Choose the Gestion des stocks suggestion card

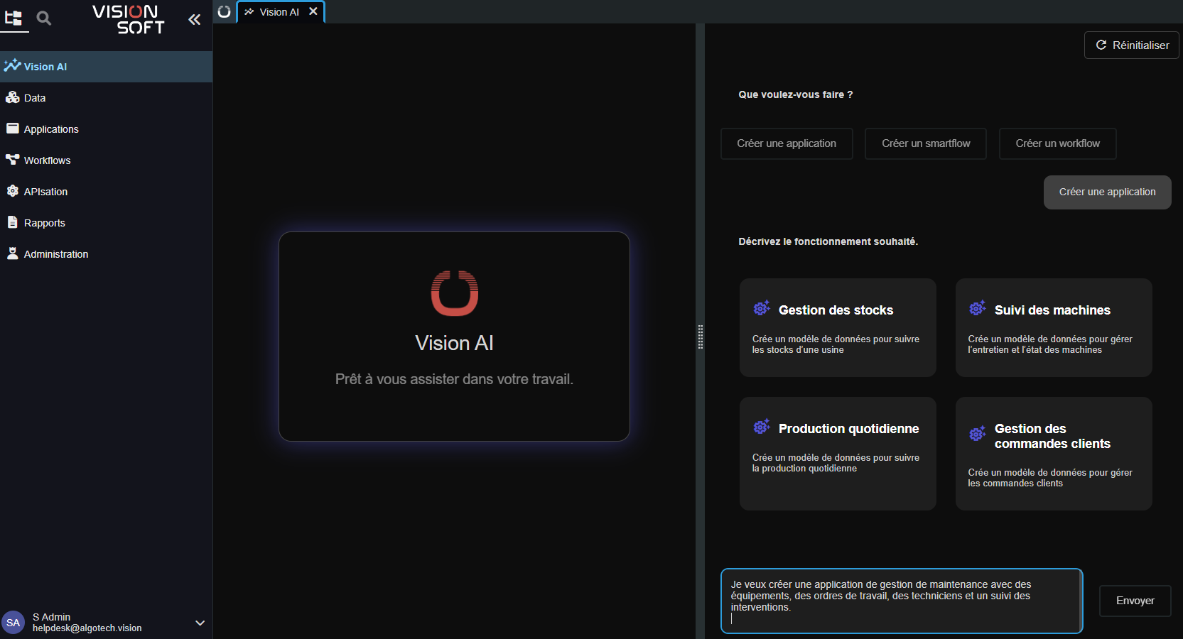coord(837,327)
